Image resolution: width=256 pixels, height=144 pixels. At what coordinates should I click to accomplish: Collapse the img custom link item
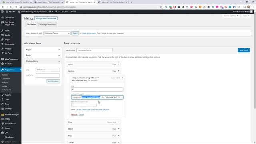click(x=123, y=78)
